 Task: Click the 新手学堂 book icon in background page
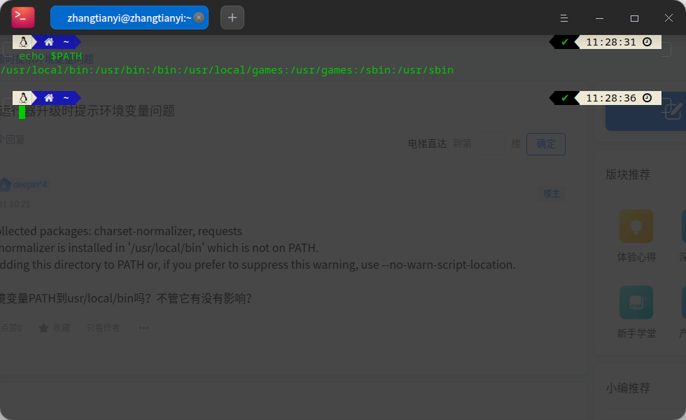(636, 302)
